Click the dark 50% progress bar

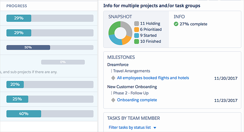point(50,47)
